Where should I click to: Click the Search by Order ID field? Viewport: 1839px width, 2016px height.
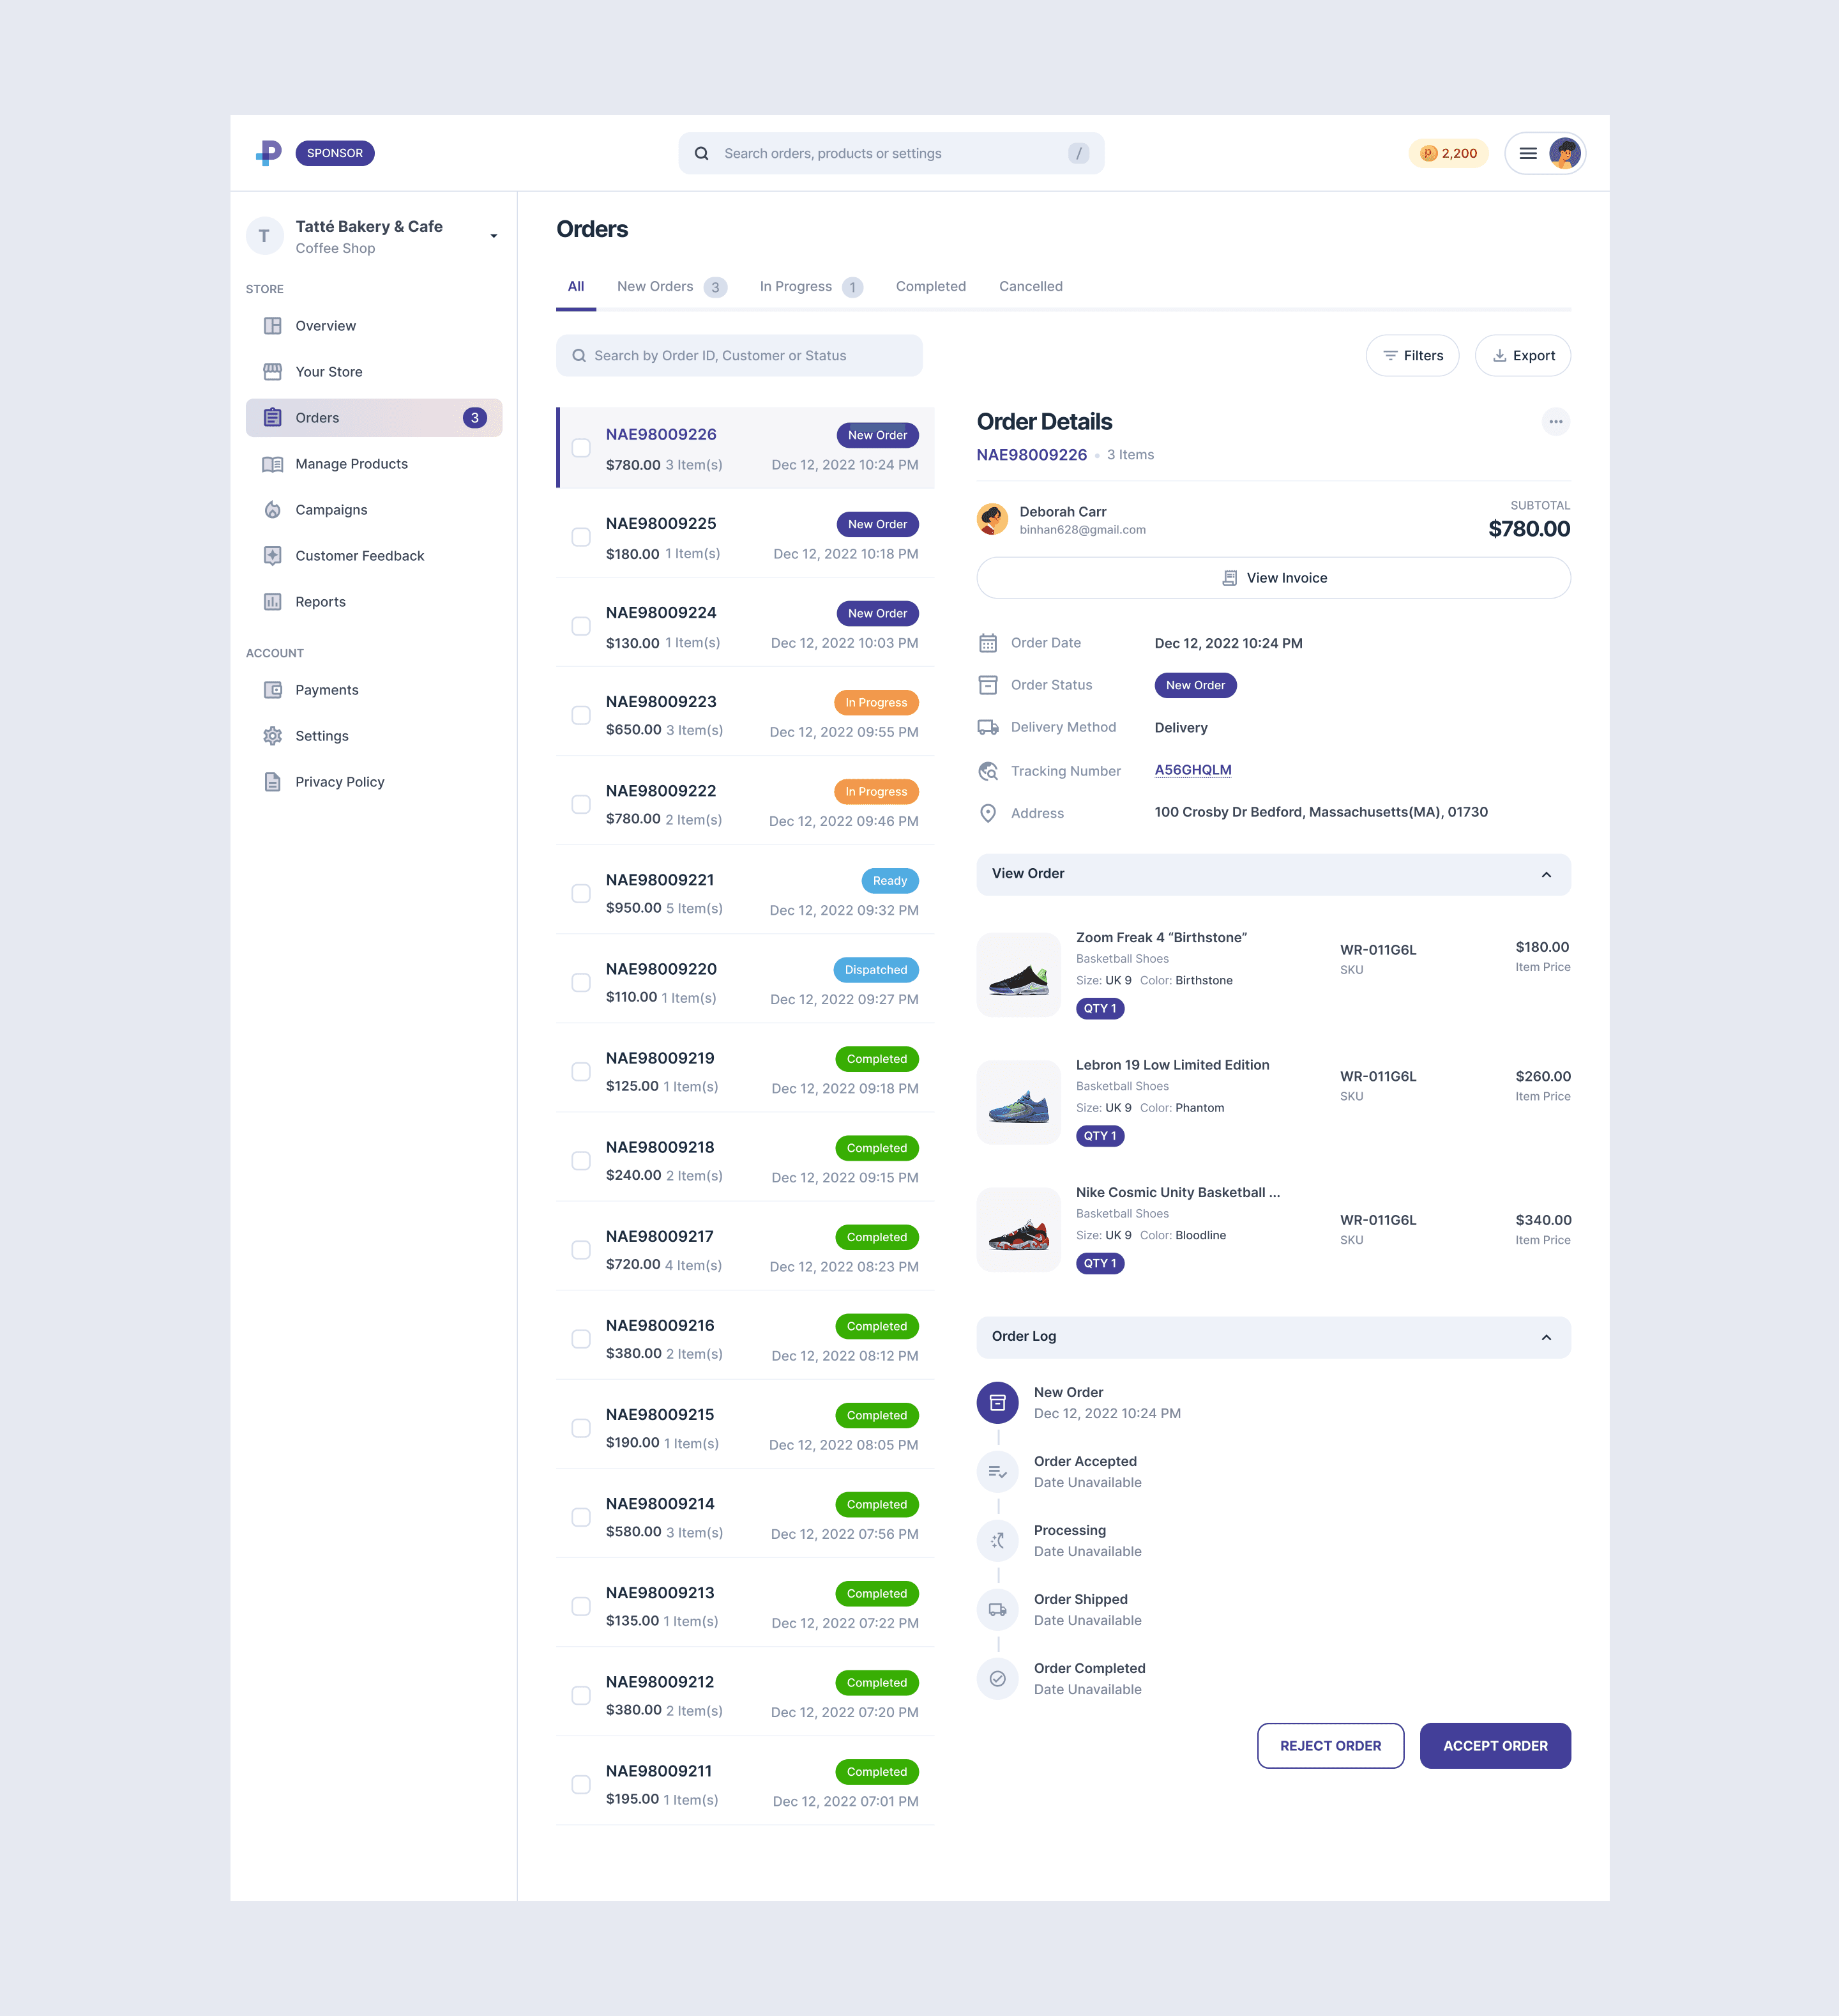tap(739, 356)
